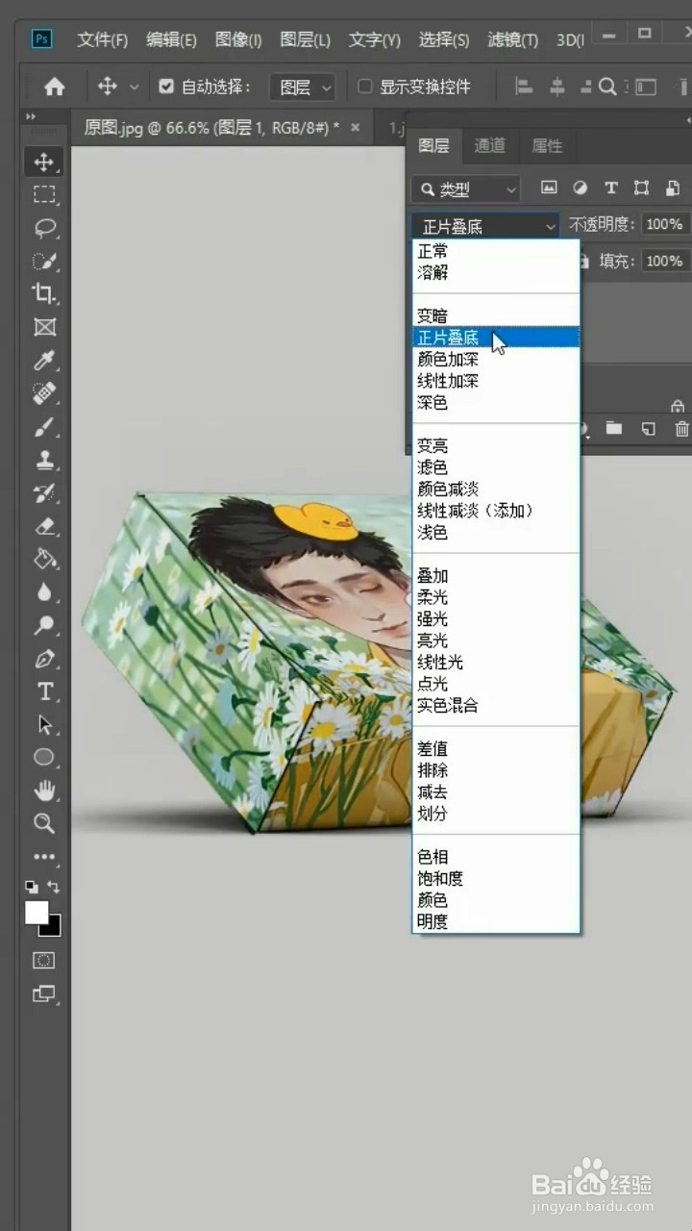
Task: Open the Move tool preset picker arrow
Action: click(134, 87)
